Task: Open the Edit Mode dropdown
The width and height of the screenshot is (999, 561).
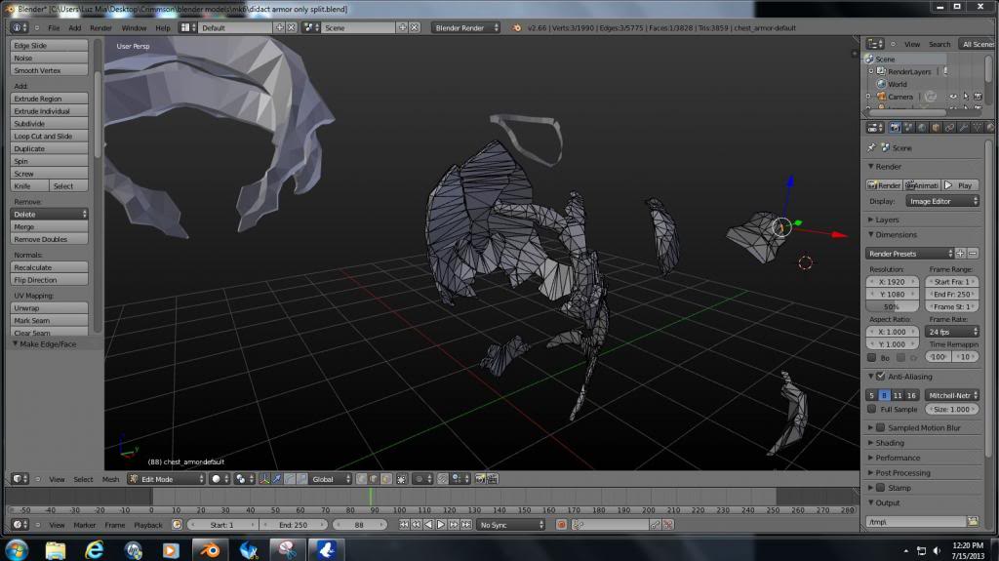Action: [167, 479]
